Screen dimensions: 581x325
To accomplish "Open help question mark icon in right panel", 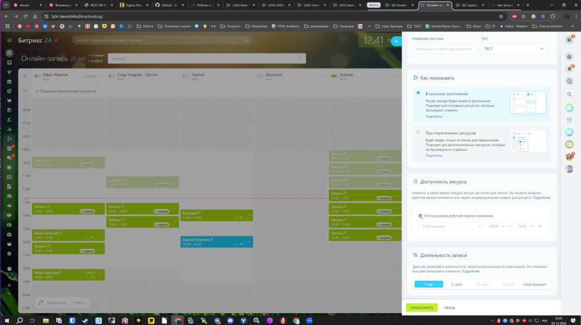I will (570, 40).
